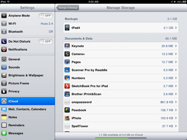
Task: Tap the Reminders label in sidebar
Action: (17, 125)
